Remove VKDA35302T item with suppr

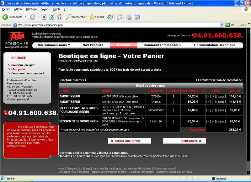coord(221,110)
